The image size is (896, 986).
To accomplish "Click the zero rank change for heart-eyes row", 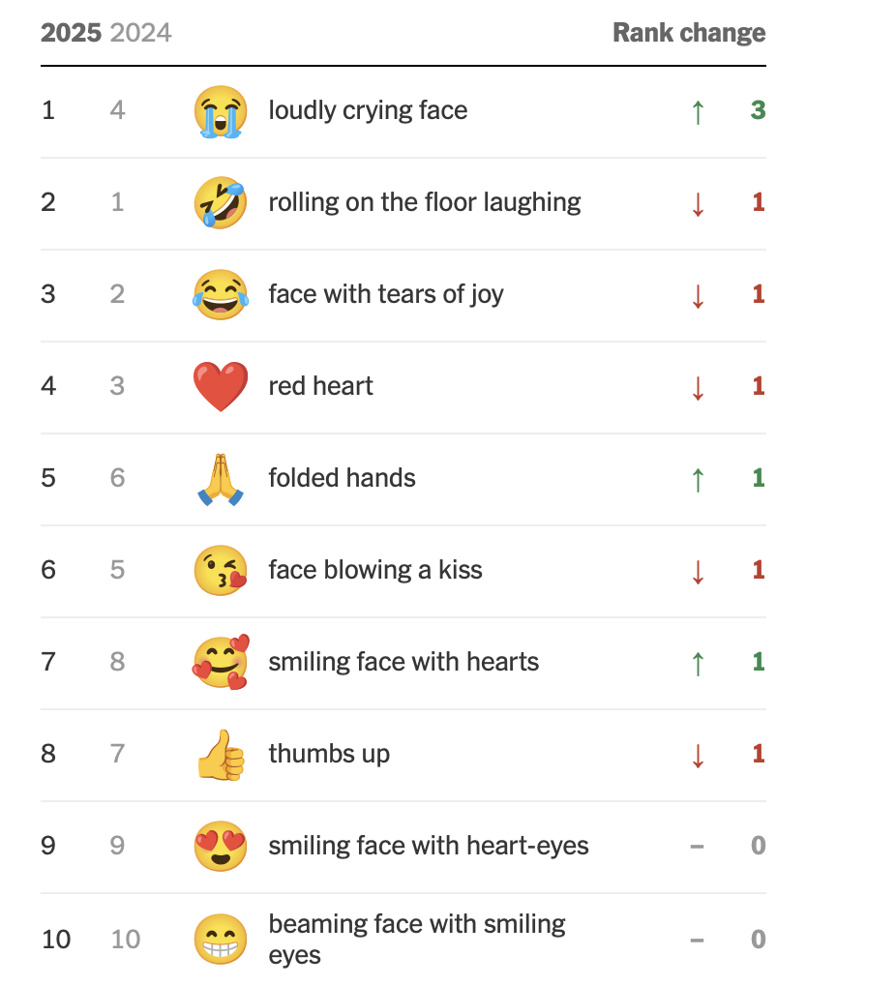I will point(759,845).
